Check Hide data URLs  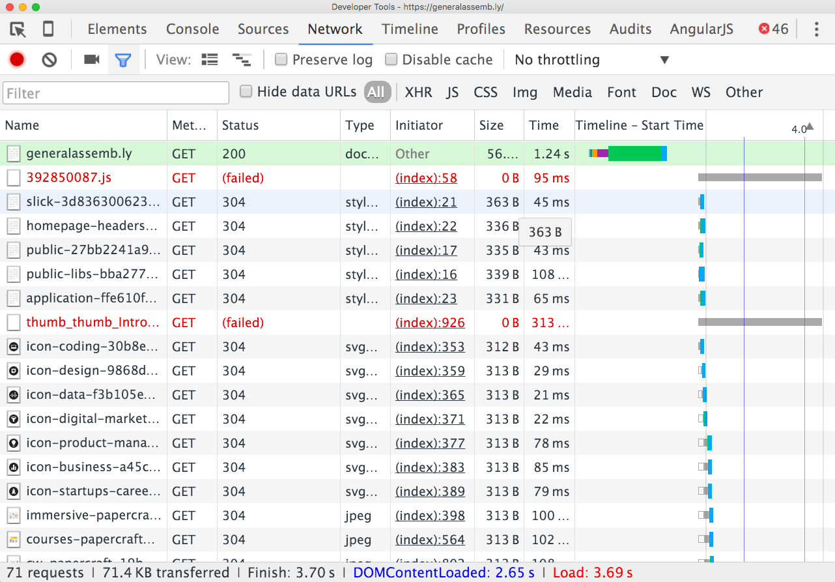coord(246,91)
